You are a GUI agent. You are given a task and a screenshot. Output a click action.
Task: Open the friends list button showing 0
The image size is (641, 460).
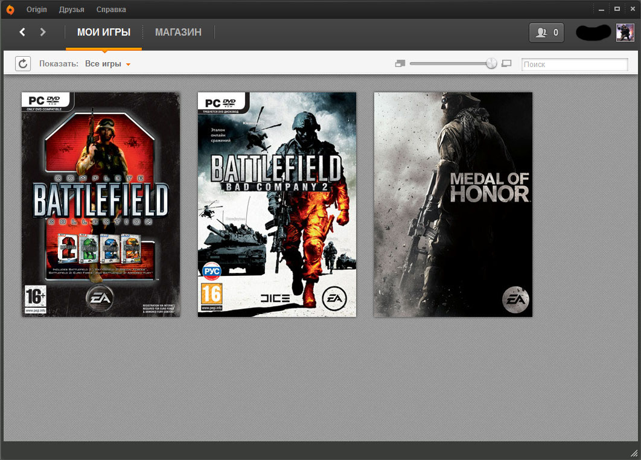(x=547, y=33)
